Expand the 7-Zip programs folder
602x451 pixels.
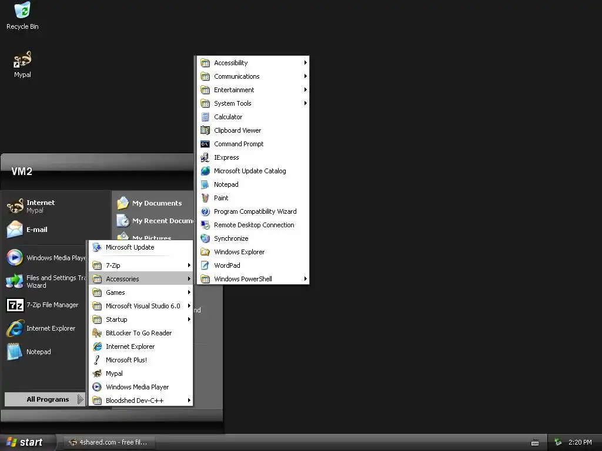tap(141, 265)
